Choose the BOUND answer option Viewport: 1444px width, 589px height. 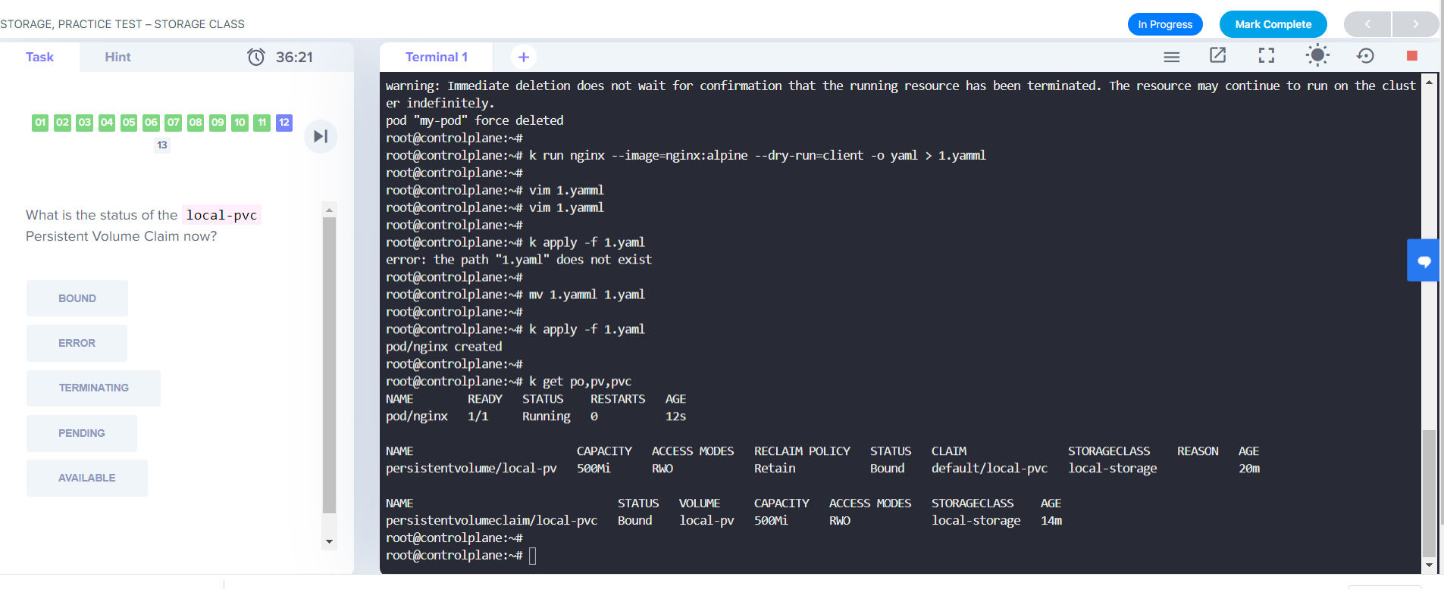coord(77,298)
